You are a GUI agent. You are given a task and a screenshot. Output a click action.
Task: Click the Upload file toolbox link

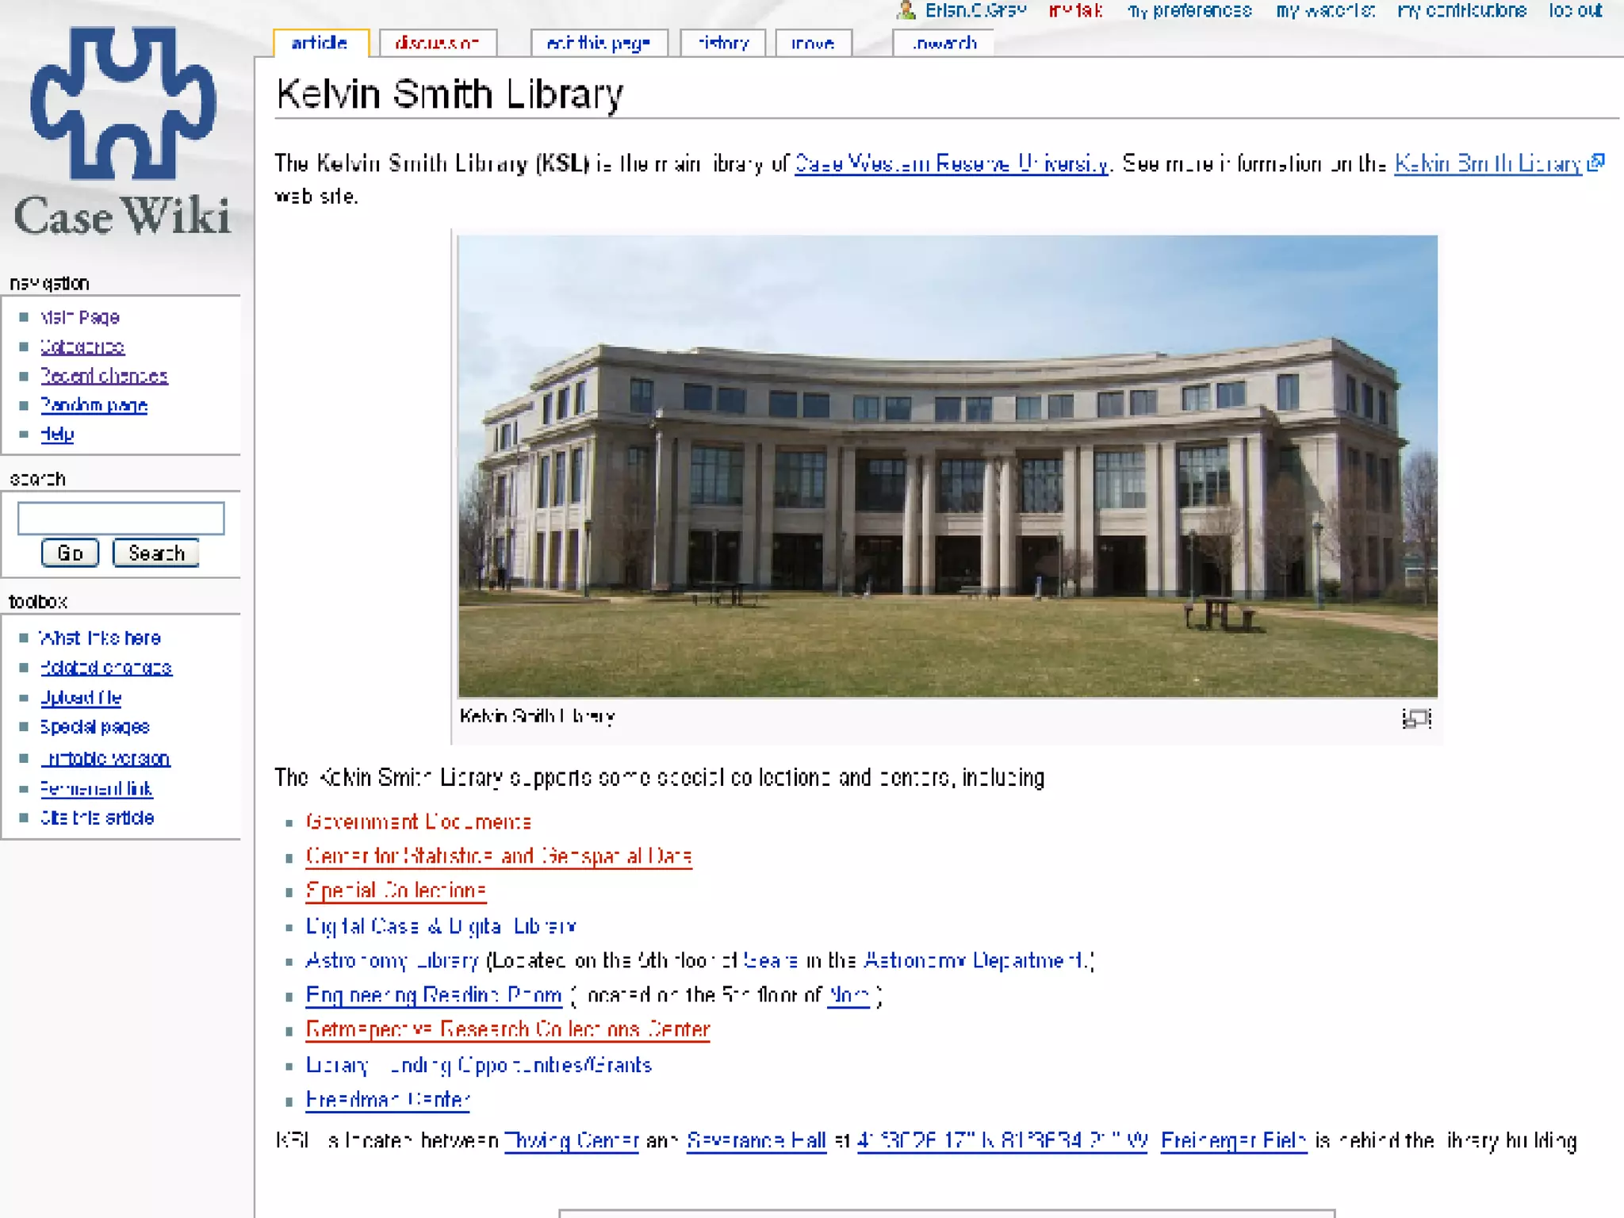click(x=81, y=698)
